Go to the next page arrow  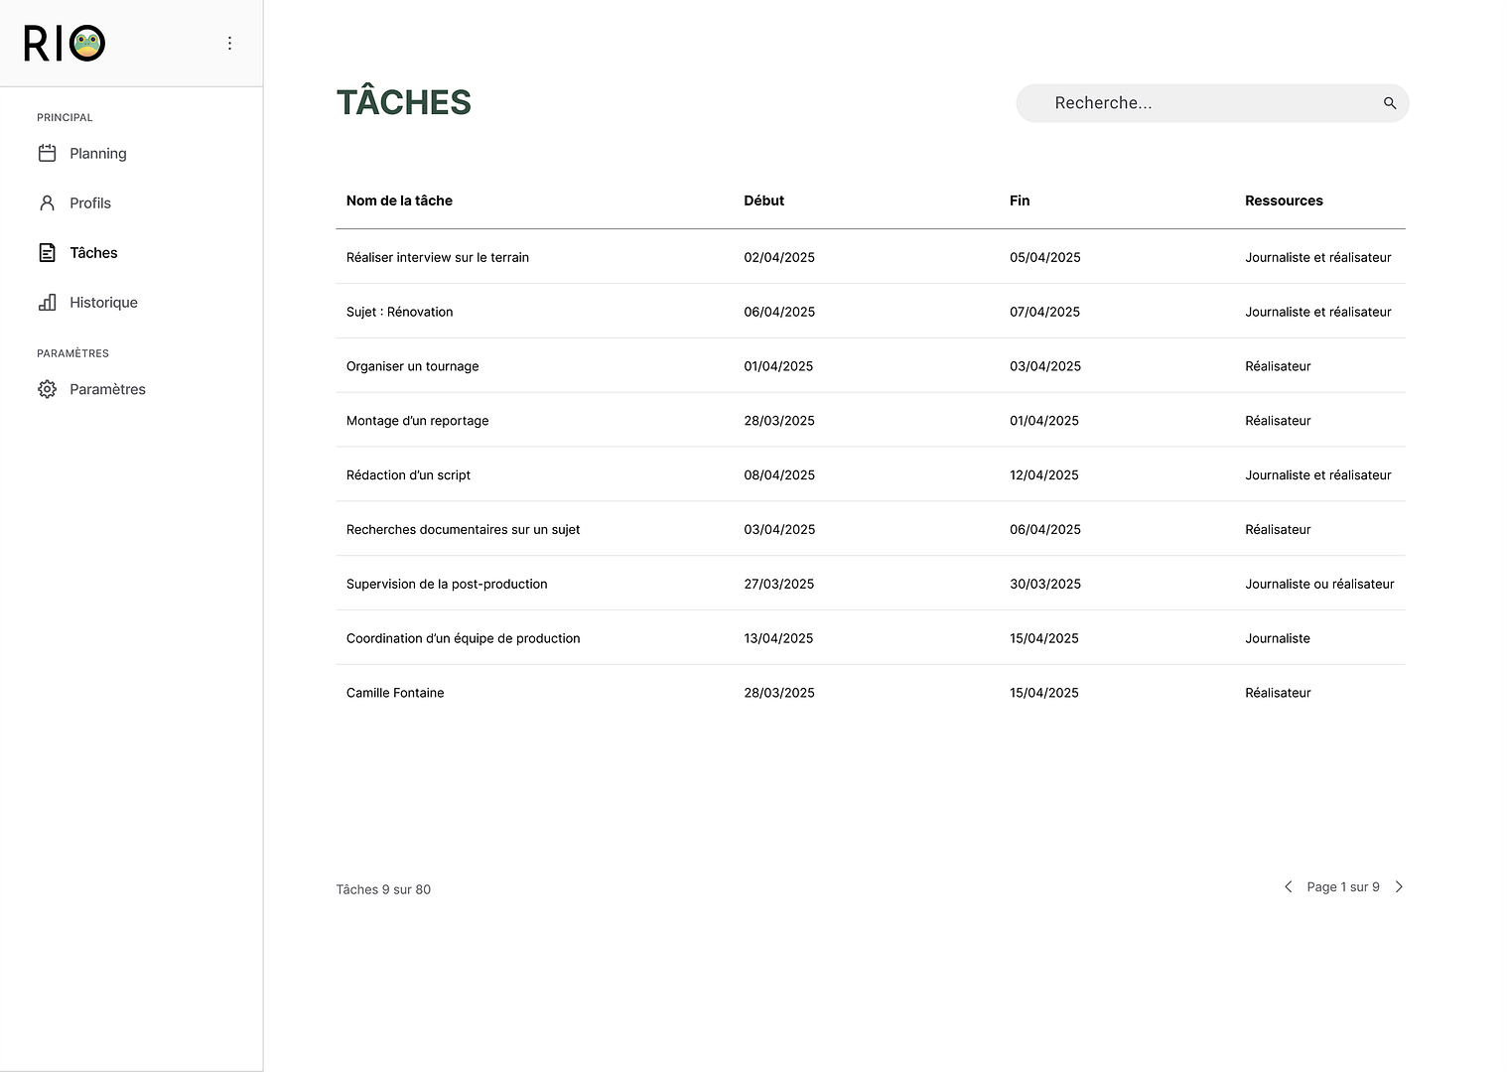click(1399, 887)
